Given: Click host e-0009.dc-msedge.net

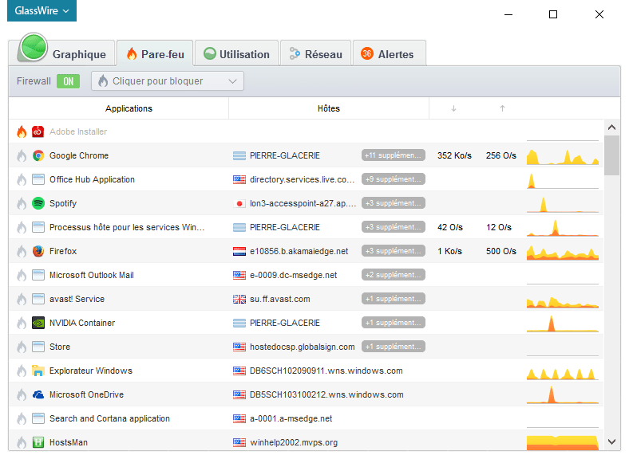Looking at the screenshot, I should pyautogui.click(x=293, y=275).
